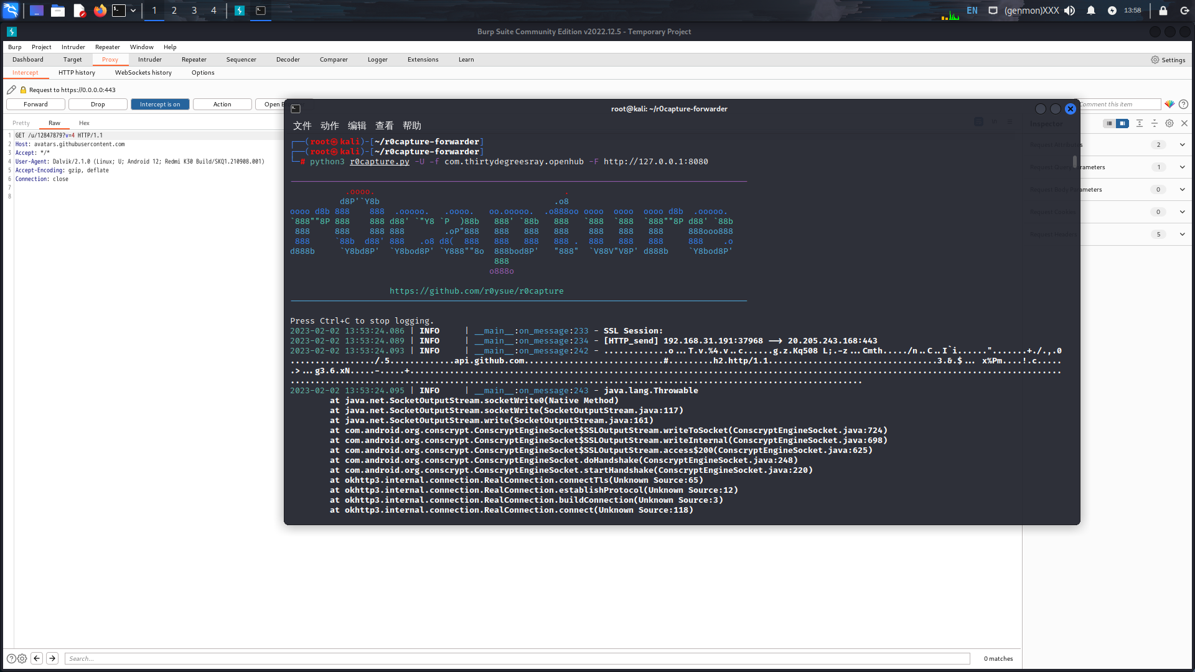The image size is (1195, 672).
Task: Switch message view to Hex
Action: (x=84, y=123)
